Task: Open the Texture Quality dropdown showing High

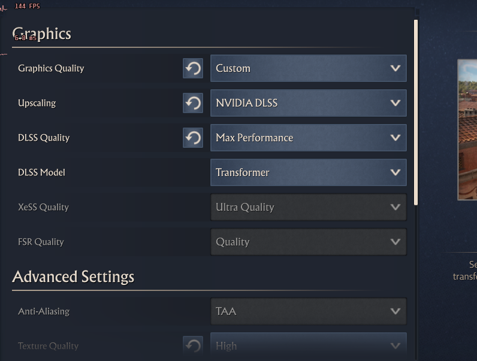Action: 308,346
